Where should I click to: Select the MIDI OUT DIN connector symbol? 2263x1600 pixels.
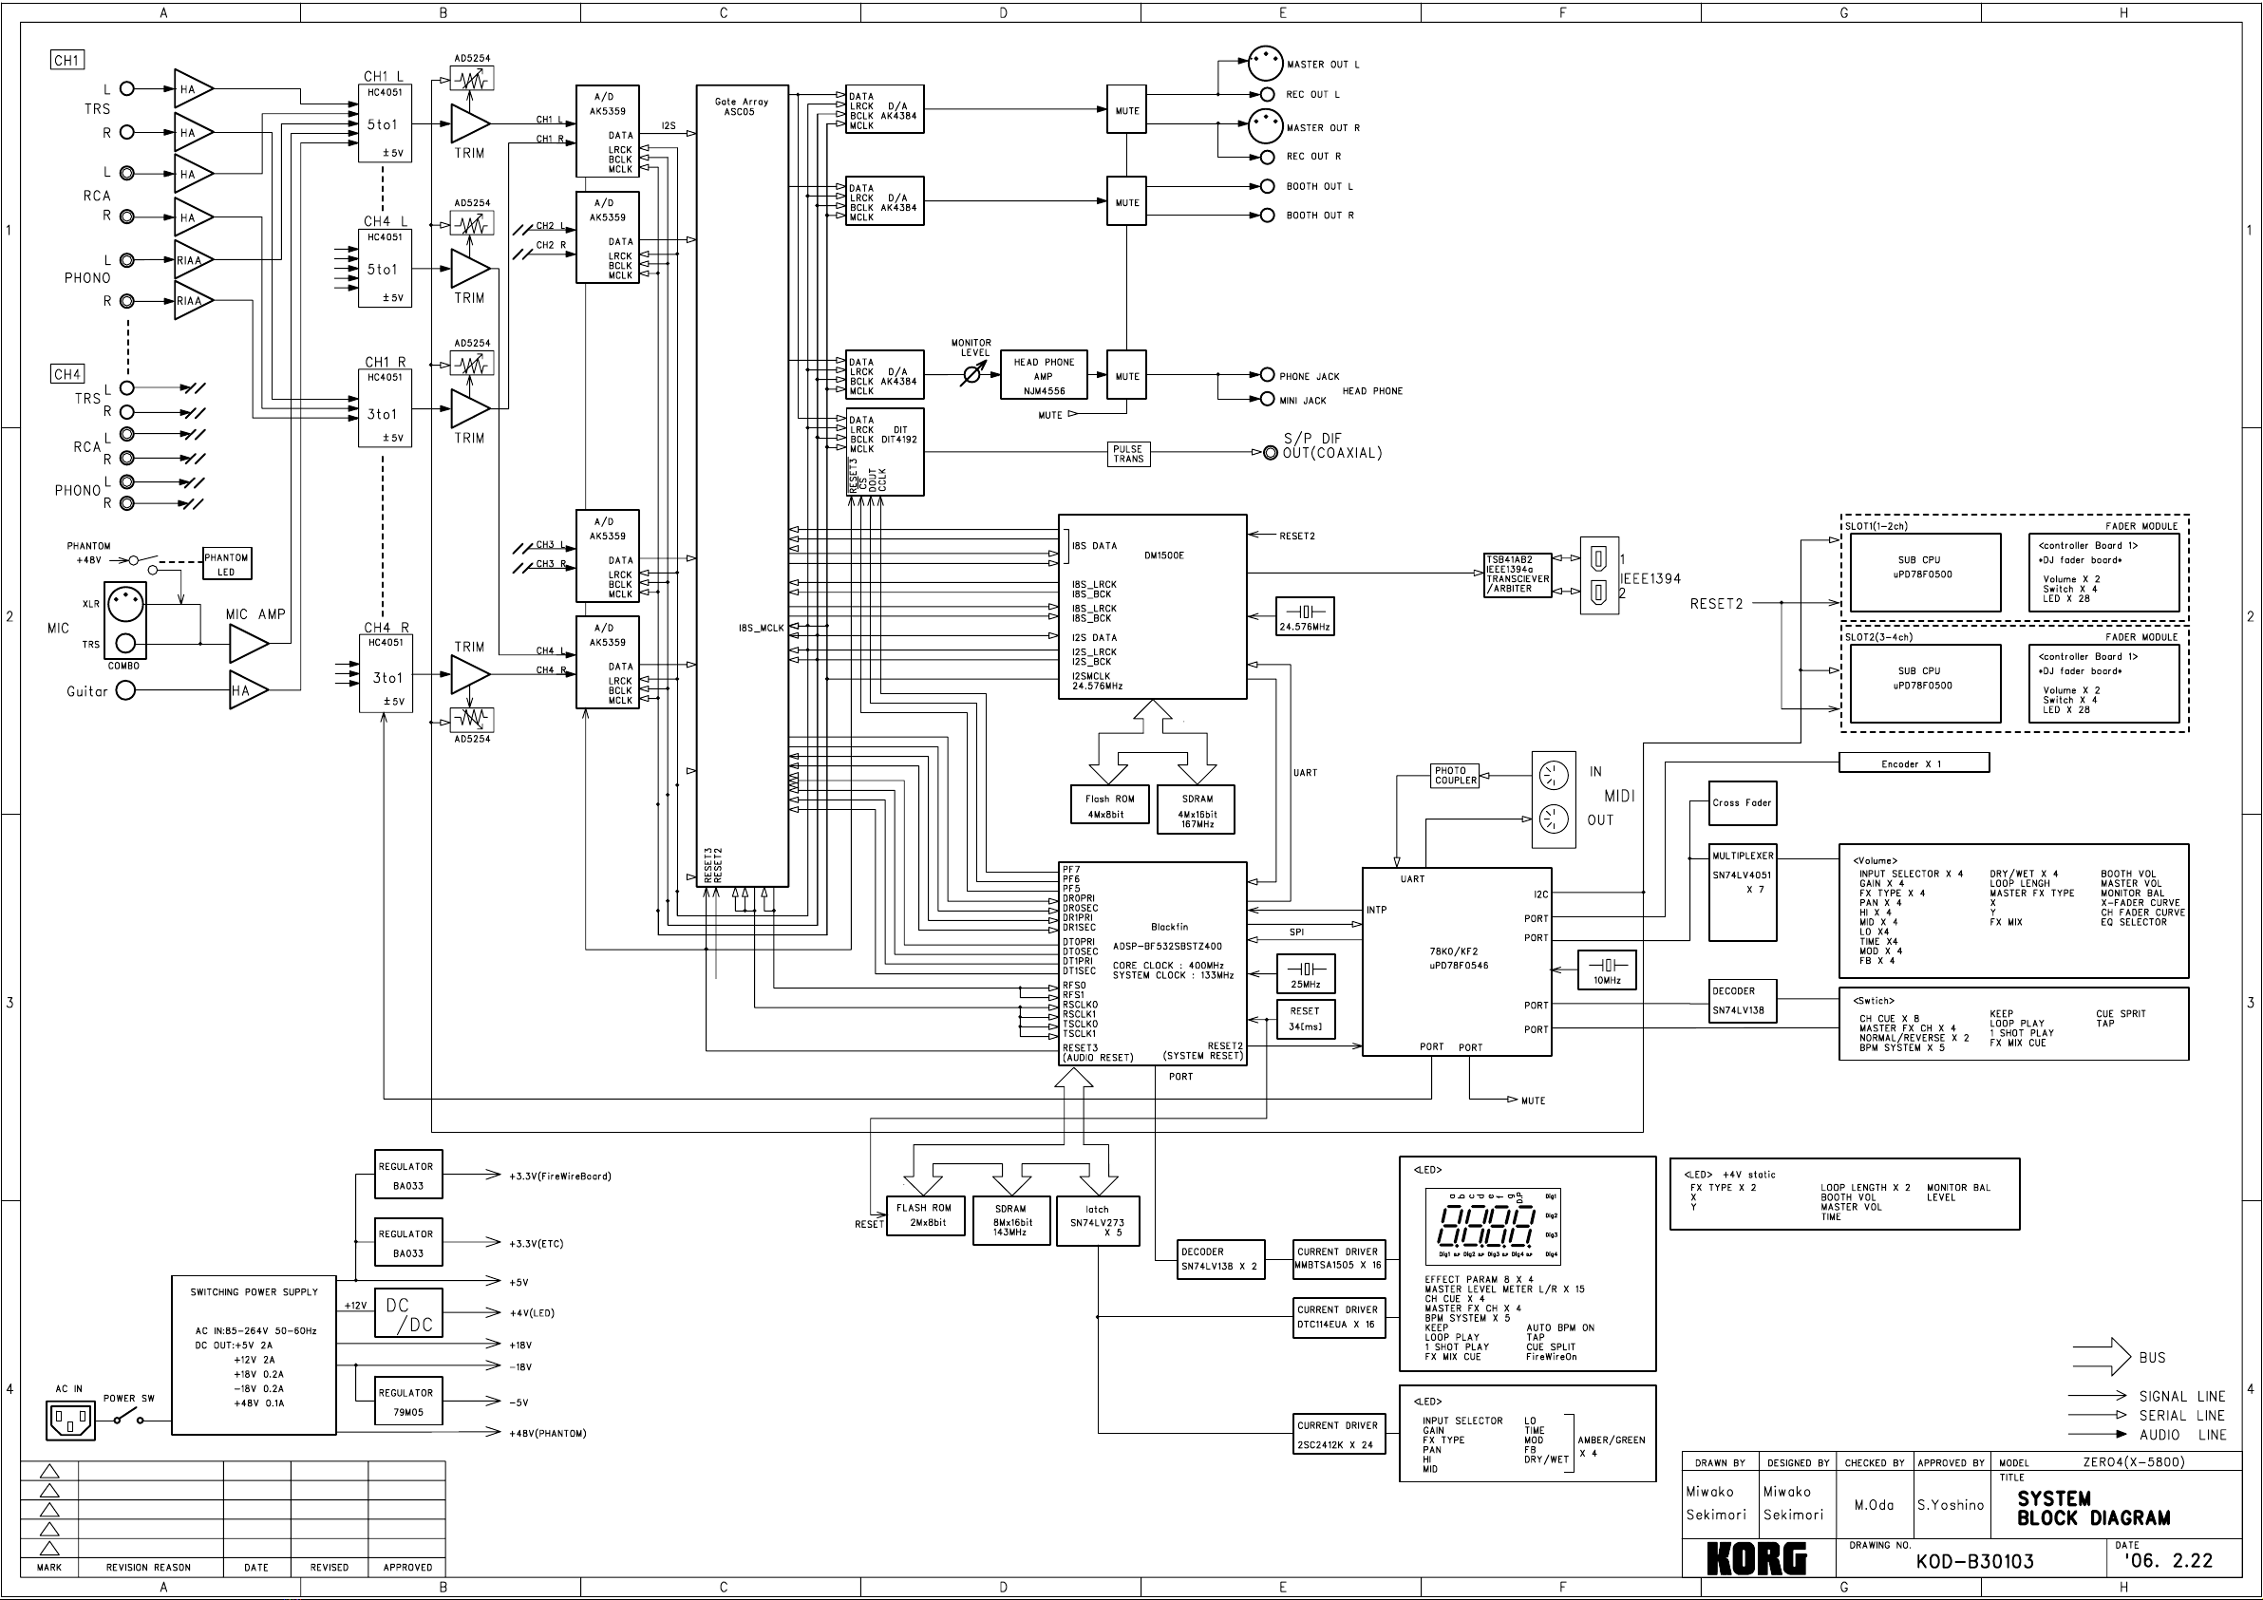[x=1554, y=819]
